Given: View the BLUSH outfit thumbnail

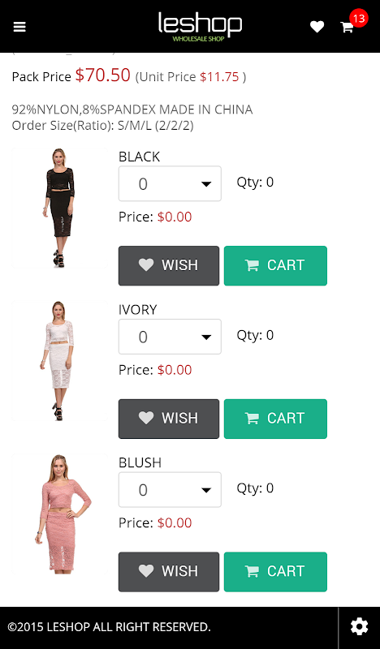Looking at the screenshot, I should 59,514.
